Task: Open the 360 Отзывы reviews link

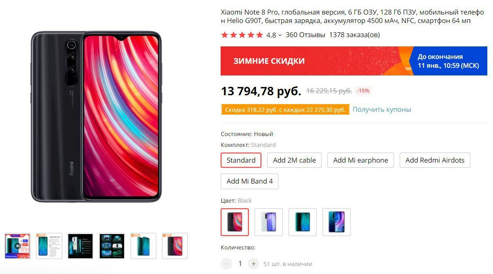Action: point(305,35)
